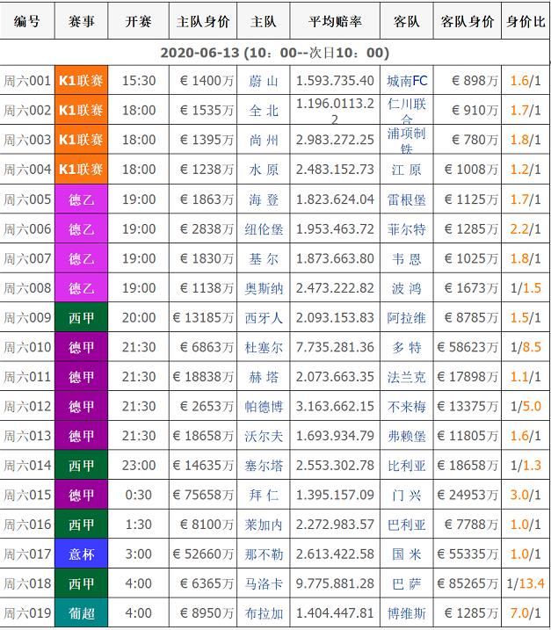Screen dimensions: 551x630
Task: Click the 城南FC away team name
Action: [407, 81]
